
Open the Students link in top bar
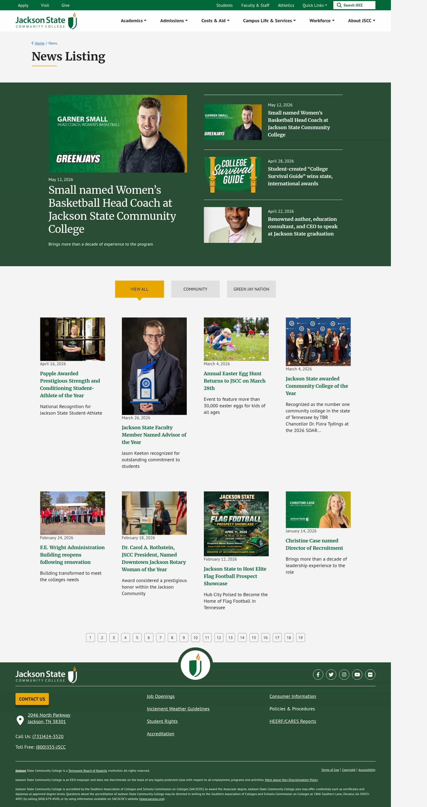(x=224, y=5)
